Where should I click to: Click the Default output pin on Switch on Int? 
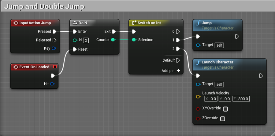[178, 60]
